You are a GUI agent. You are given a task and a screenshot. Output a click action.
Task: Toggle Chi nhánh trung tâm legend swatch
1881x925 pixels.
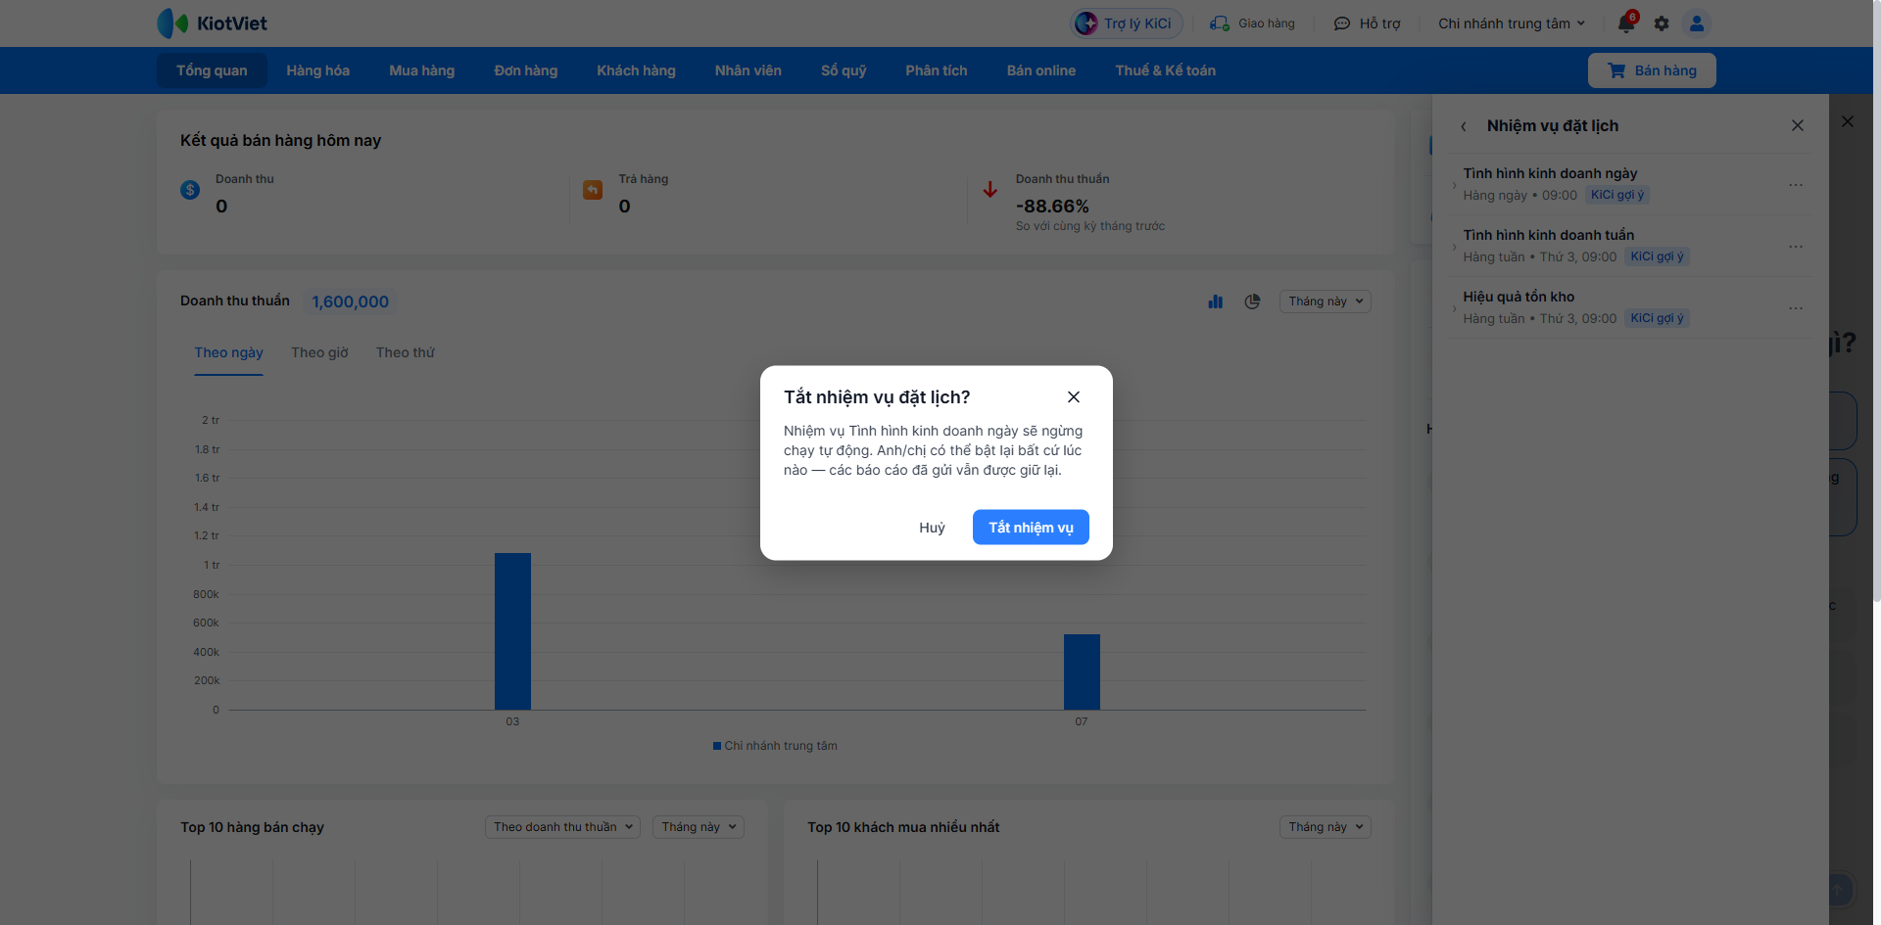[x=717, y=746]
